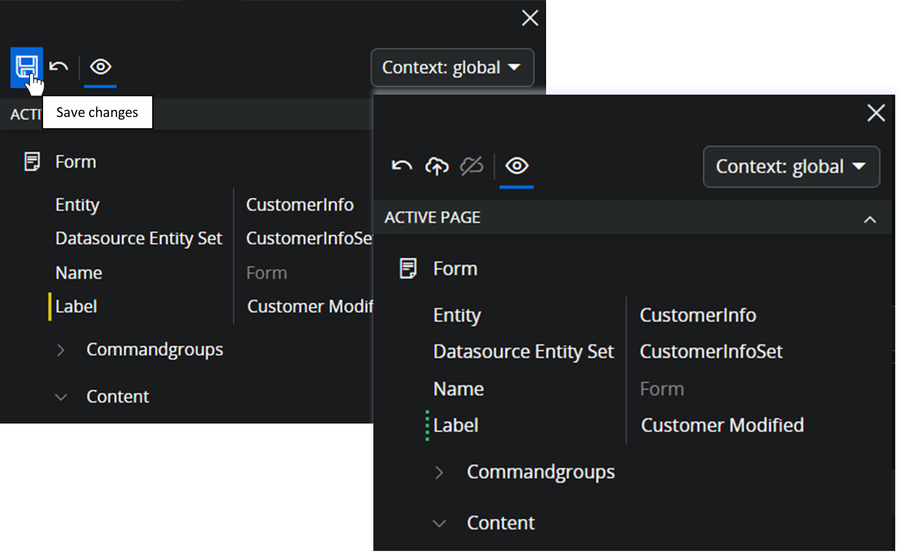
Task: Expand Commandgroups in the left panel
Action: 61,350
